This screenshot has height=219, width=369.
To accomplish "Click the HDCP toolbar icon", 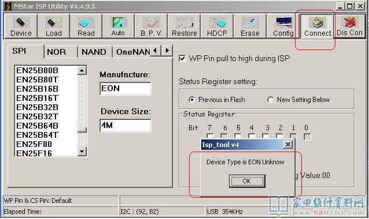I will tap(217, 26).
